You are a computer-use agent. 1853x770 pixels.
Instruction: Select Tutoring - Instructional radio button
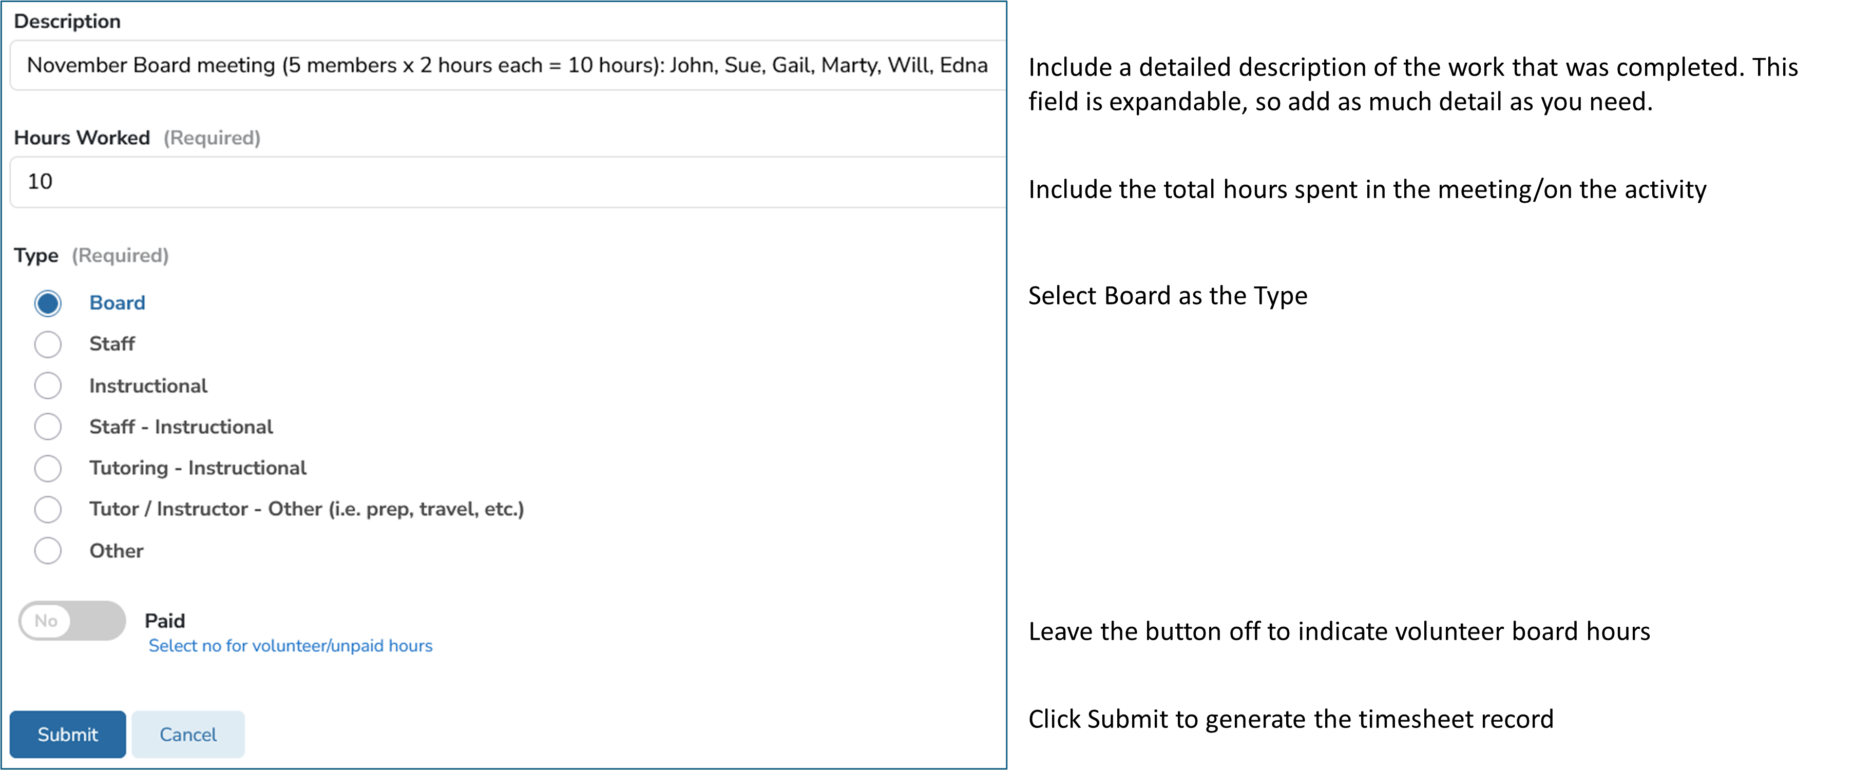[47, 469]
